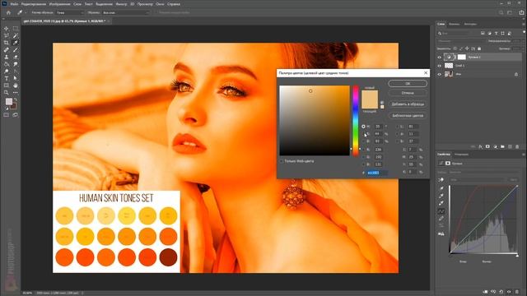The width and height of the screenshot is (527, 296).
Task: Open the 3D menu
Action: pyautogui.click(x=133, y=4)
